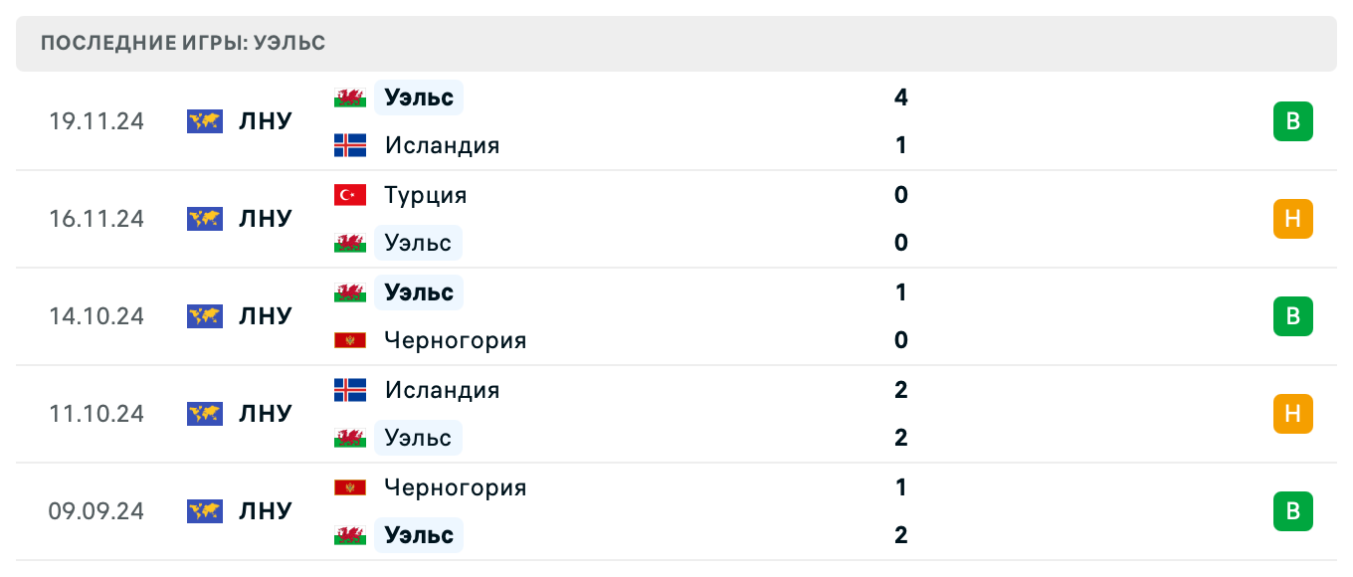Image resolution: width=1353 pixels, height=577 pixels.
Task: Click the green В badge for 19.11.24
Action: (x=1292, y=121)
